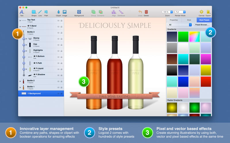Screen dimensions: 230x143
Task: Select the Bottle 3 layer row
Action: click(41, 33)
